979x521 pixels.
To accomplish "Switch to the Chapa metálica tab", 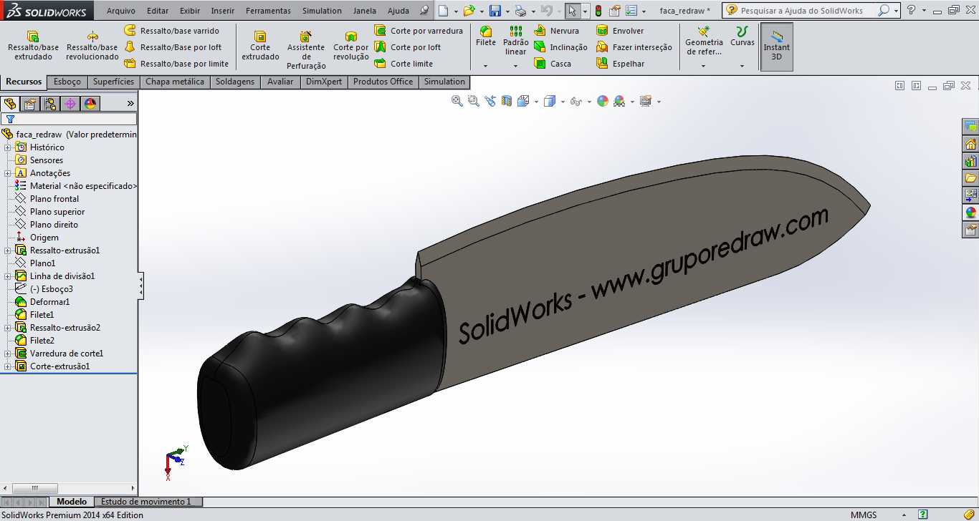I will coord(175,82).
